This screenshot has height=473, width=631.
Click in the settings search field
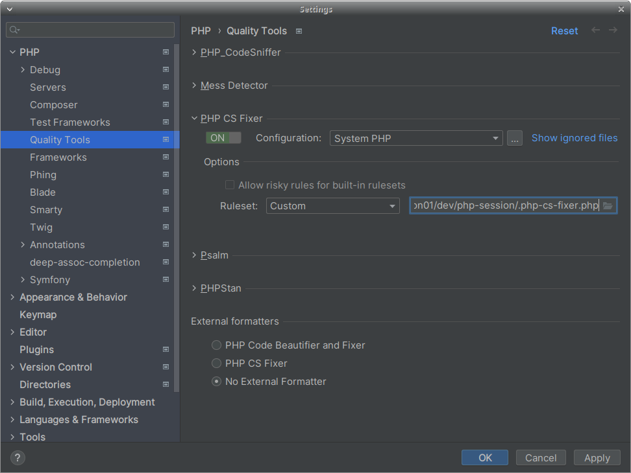90,30
